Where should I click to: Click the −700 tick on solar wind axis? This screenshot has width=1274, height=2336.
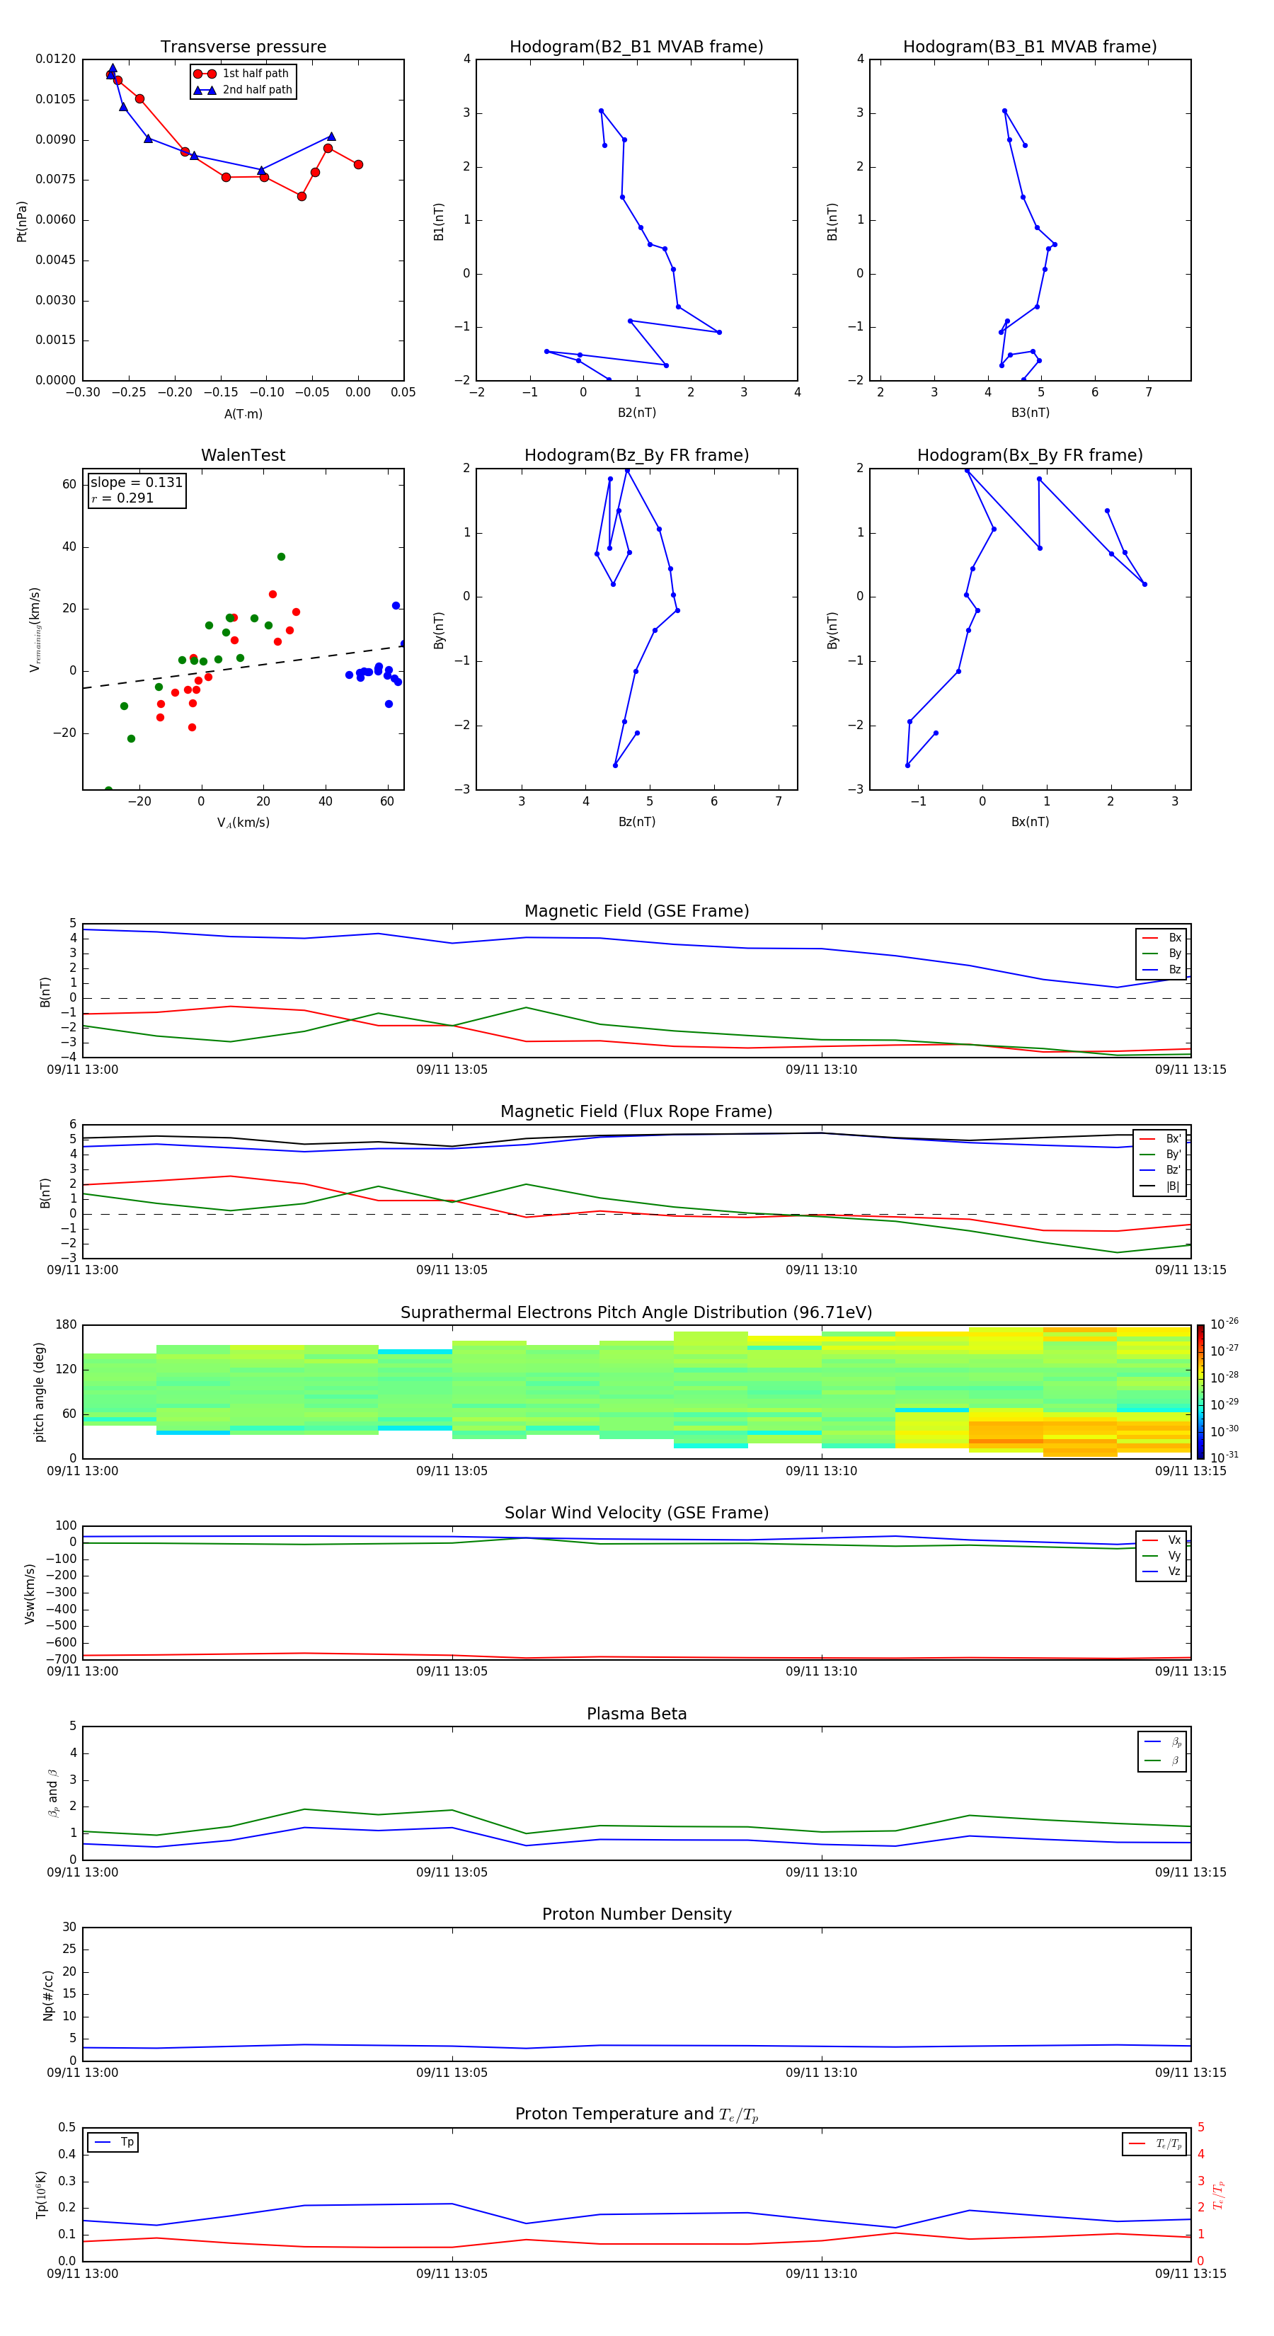tap(61, 1659)
